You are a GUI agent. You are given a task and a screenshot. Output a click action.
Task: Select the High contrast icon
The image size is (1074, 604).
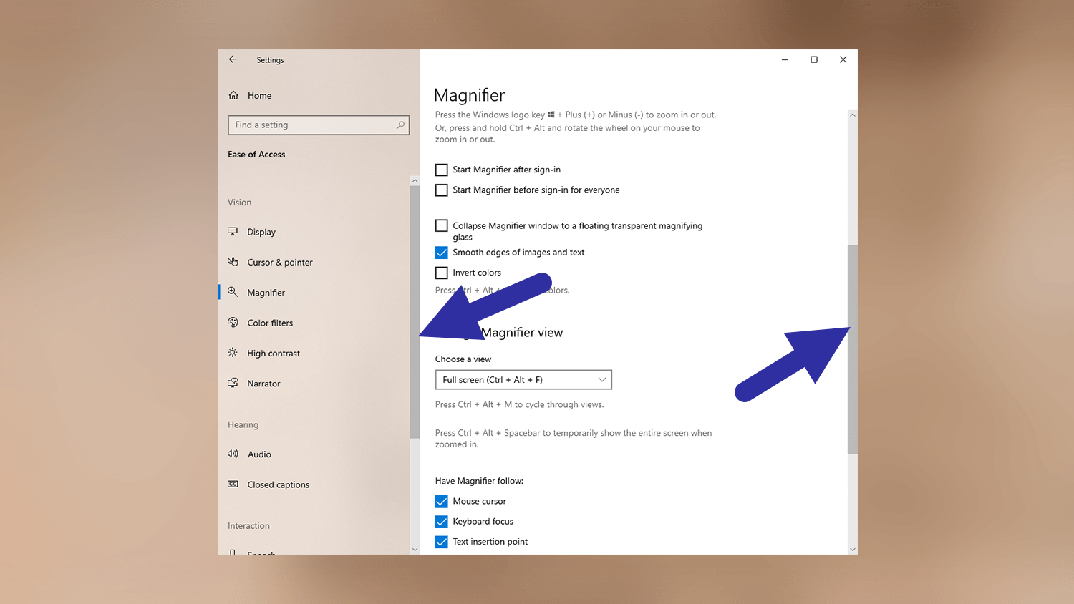233,353
